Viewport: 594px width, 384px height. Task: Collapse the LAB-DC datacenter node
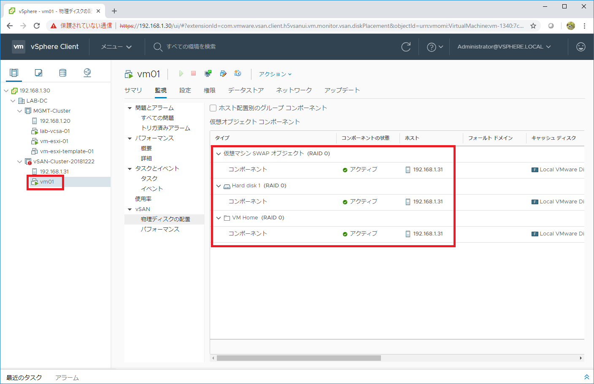point(13,101)
